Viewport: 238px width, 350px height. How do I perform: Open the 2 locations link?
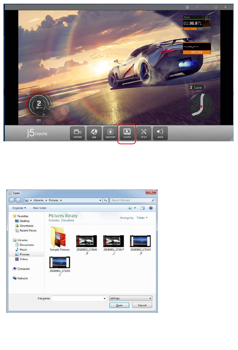tap(68, 220)
